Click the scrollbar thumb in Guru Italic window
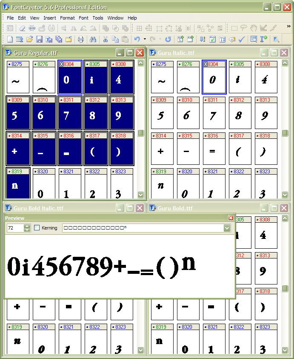The image size is (294, 359). pos(285,133)
